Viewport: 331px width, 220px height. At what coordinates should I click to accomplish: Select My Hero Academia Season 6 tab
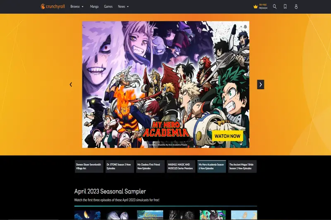click(x=211, y=166)
